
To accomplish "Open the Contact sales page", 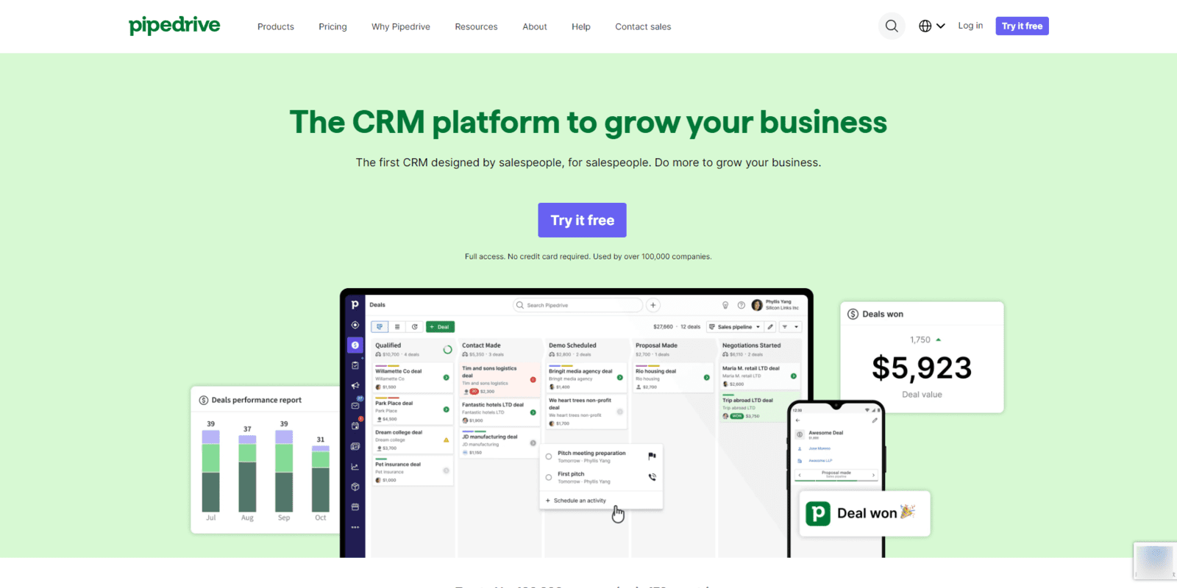I will coord(643,26).
